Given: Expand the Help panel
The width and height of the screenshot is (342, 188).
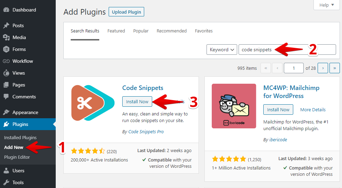Looking at the screenshot, I should (326, 5).
